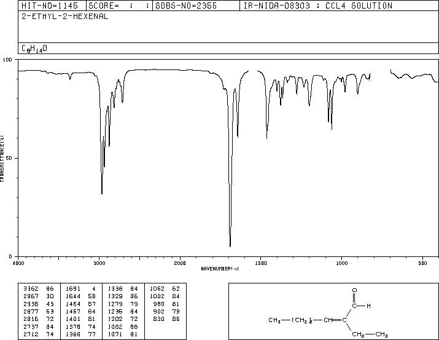
Task: Click the strongest C=O absorption peak near 1691
Action: tap(230, 246)
